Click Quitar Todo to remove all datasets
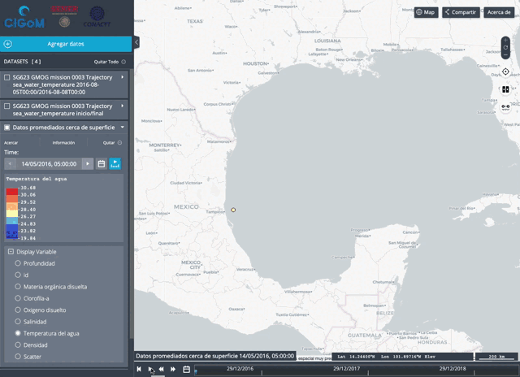This screenshot has height=377, width=520. click(110, 62)
